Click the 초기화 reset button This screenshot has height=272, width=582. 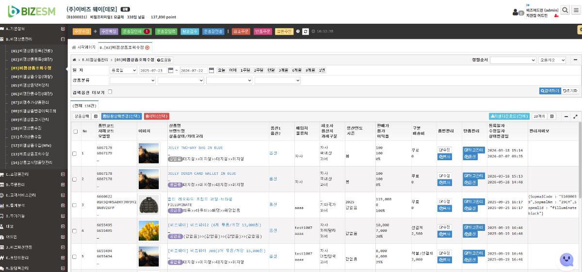569,91
